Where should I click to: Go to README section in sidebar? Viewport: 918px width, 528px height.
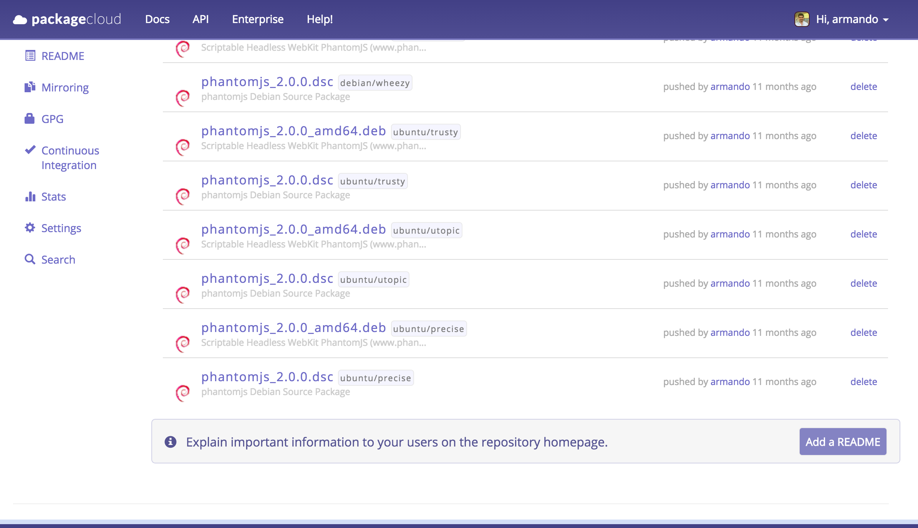(x=63, y=56)
